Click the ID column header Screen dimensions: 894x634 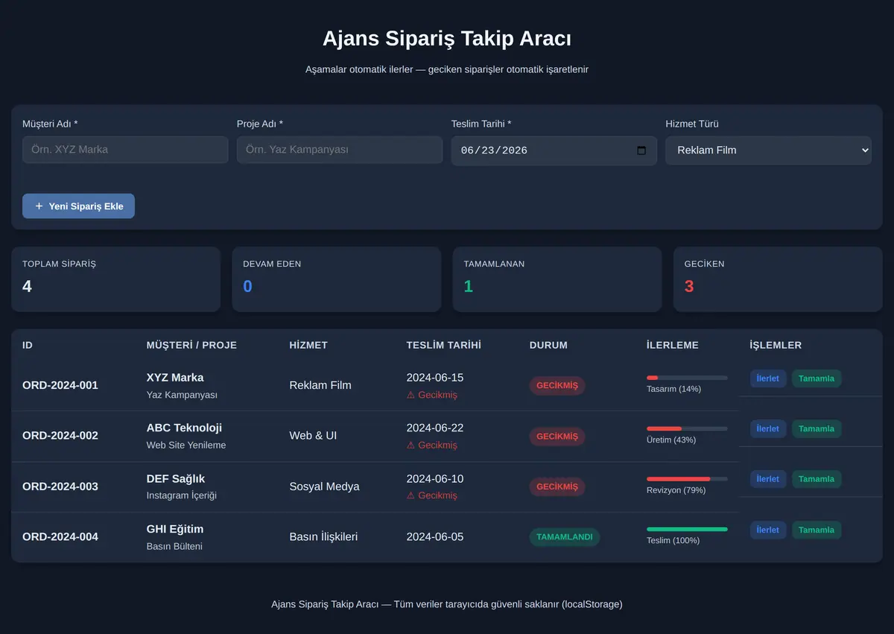coord(28,345)
